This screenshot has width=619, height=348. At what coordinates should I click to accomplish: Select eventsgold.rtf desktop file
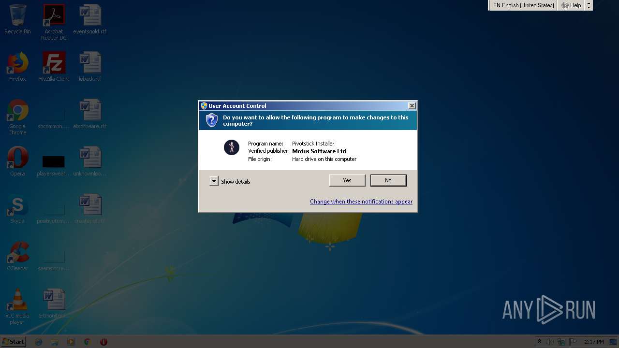click(90, 20)
